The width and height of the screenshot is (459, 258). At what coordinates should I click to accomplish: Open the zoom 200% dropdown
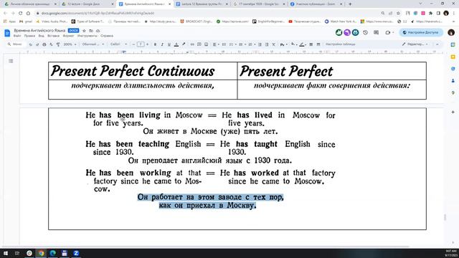(70, 44)
